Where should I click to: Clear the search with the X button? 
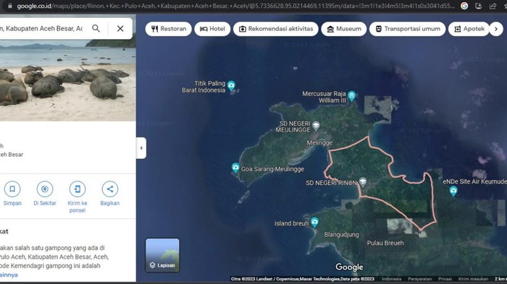[120, 28]
